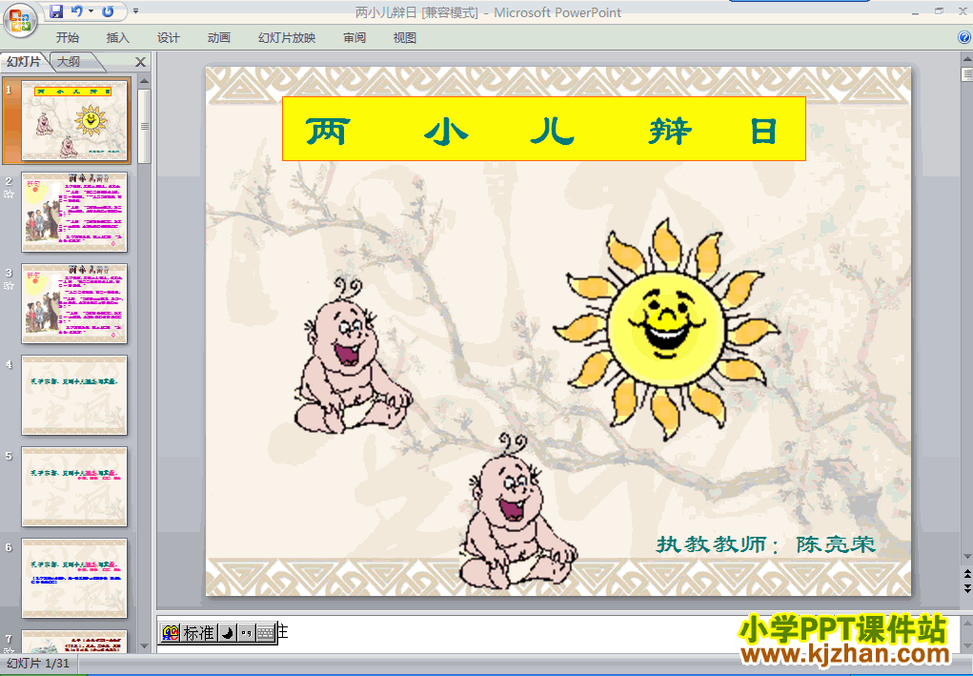Click main slide area scroll up arrow
973x676 pixels.
[966, 59]
